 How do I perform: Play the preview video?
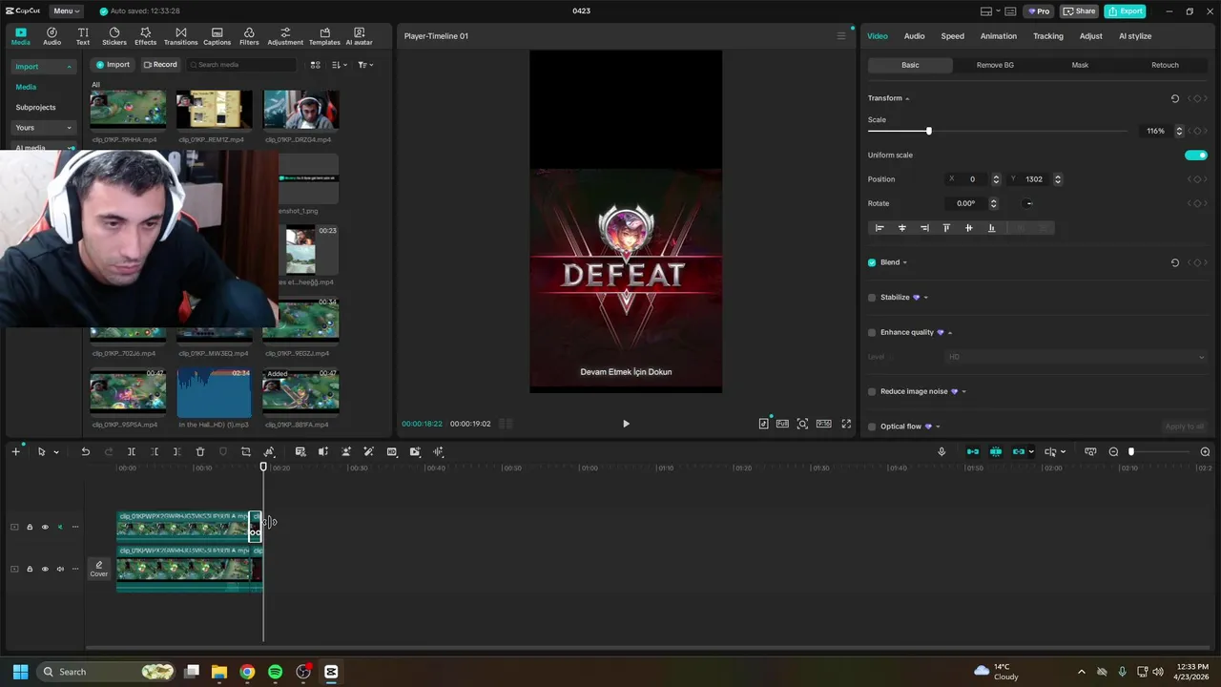click(x=626, y=424)
